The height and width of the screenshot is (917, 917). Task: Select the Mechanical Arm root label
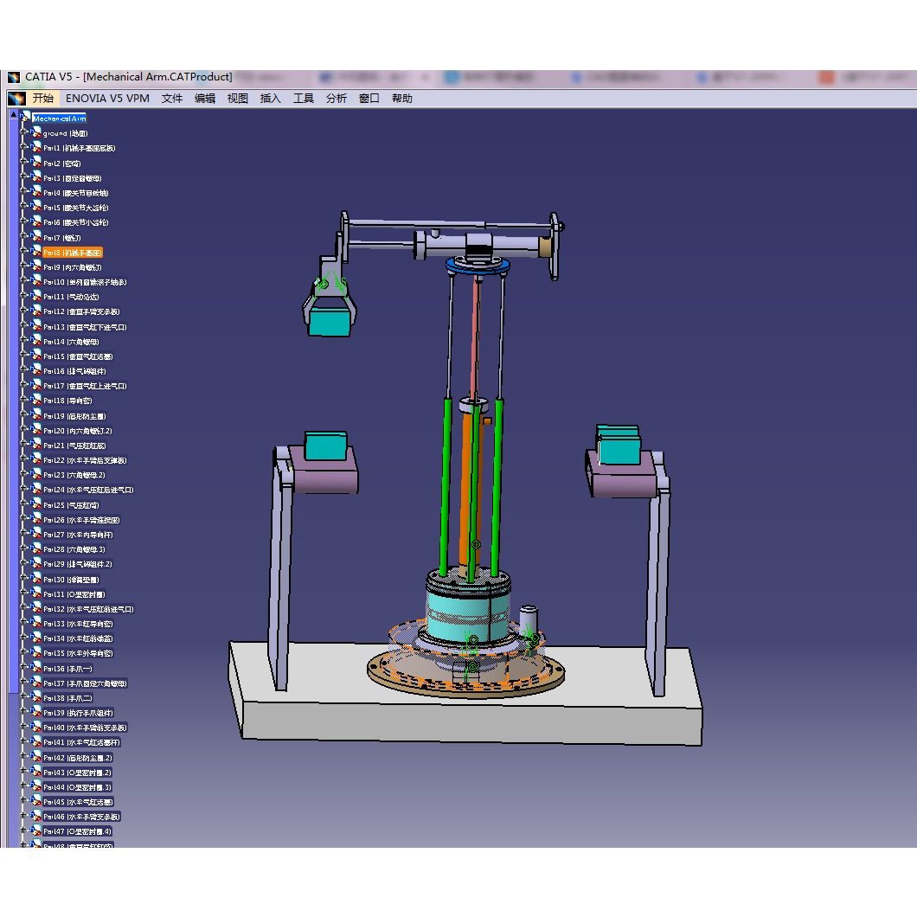(59, 119)
